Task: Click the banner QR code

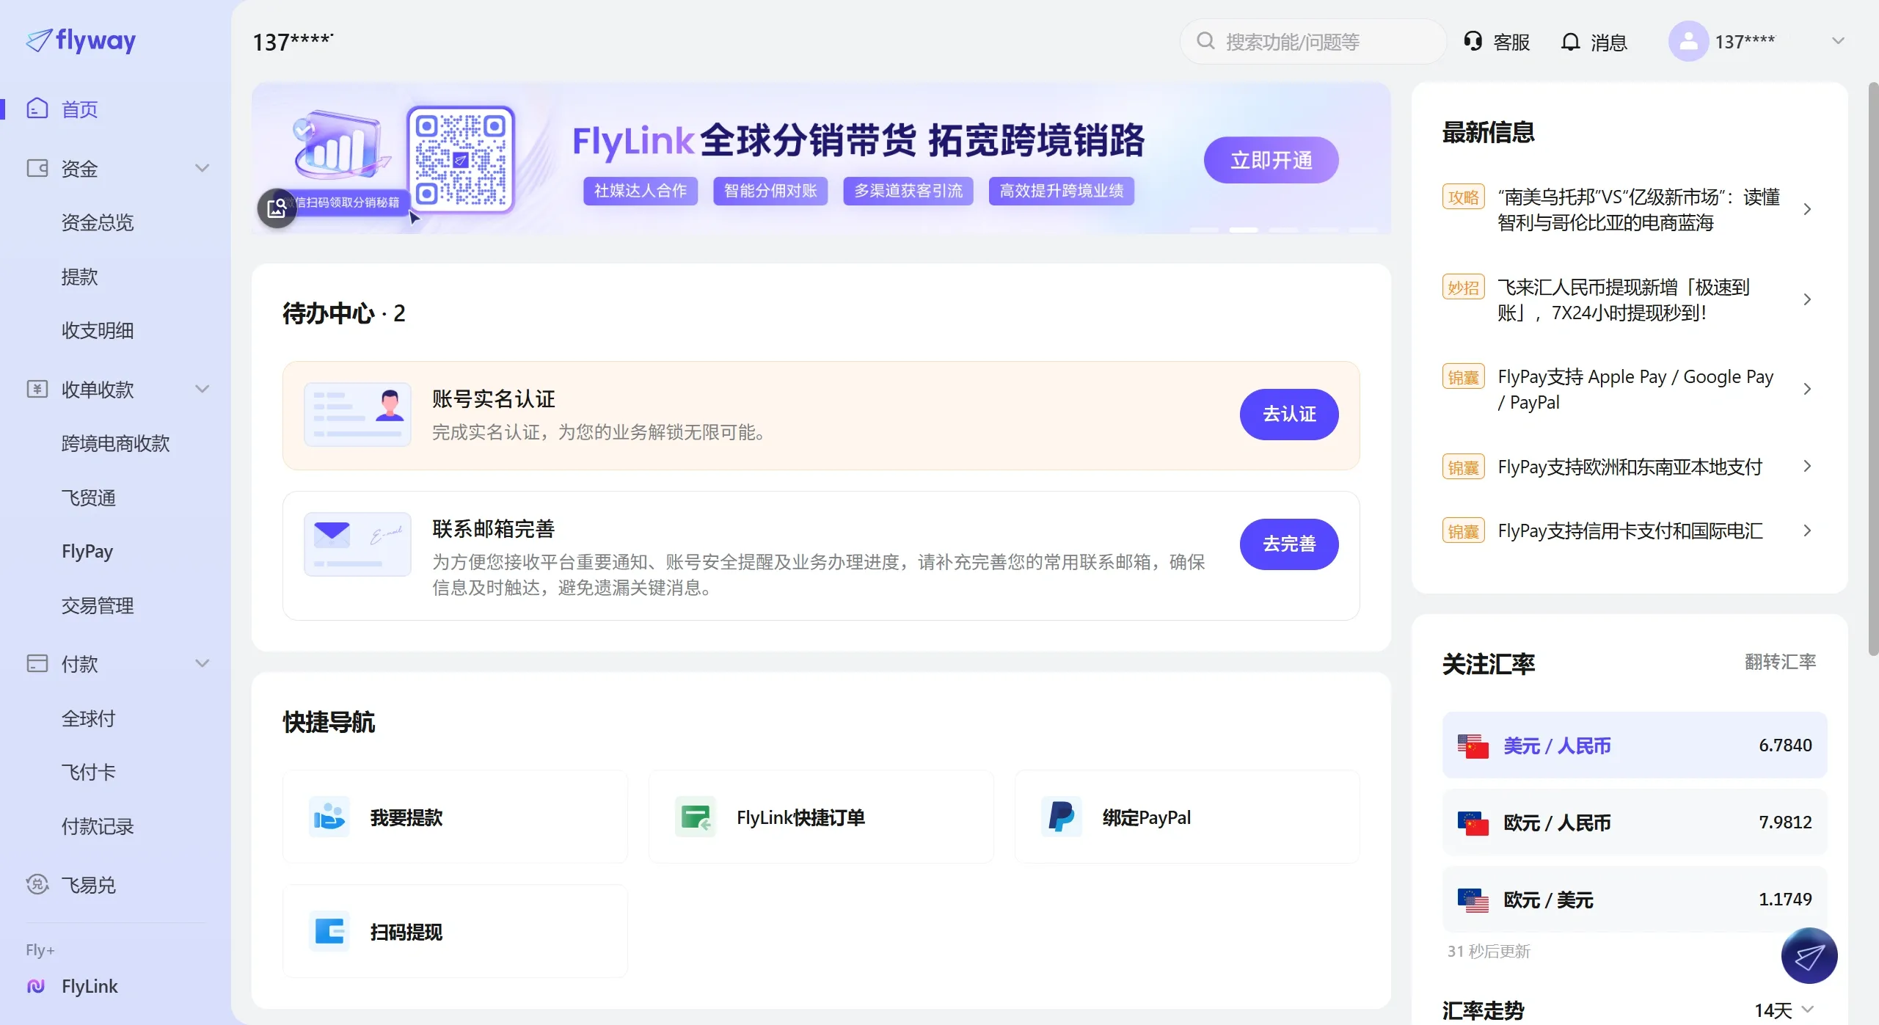Action: pyautogui.click(x=461, y=159)
